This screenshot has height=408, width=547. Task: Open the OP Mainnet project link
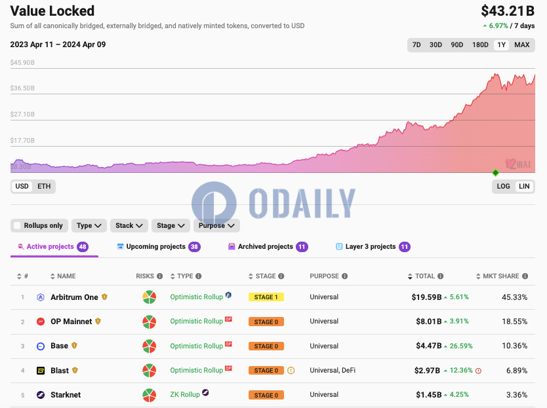(71, 322)
